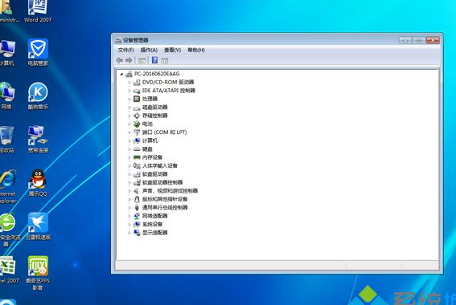Image resolution: width=456 pixels, height=305 pixels.
Task: Open the 帮助(H) menu
Action: 196,51
